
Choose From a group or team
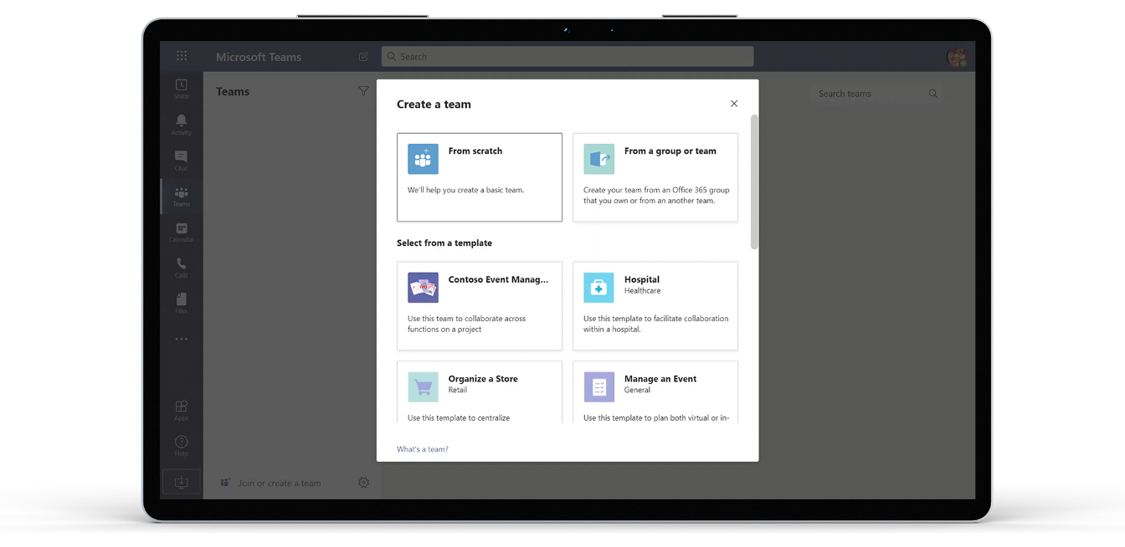coord(655,177)
